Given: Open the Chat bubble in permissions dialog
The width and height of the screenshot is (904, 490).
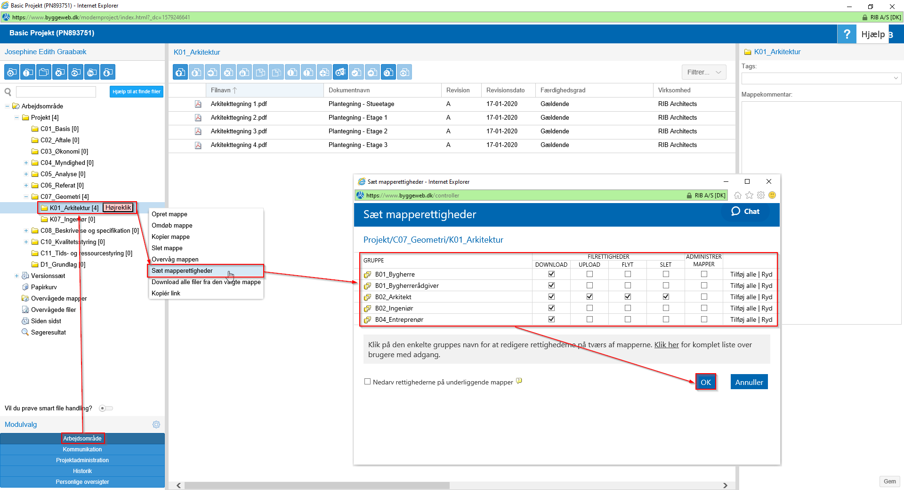Looking at the screenshot, I should click(745, 212).
